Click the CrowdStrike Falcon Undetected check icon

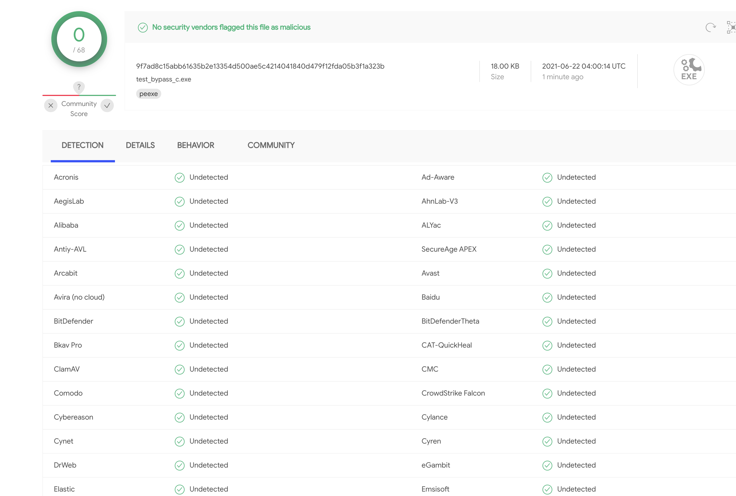[x=547, y=394]
